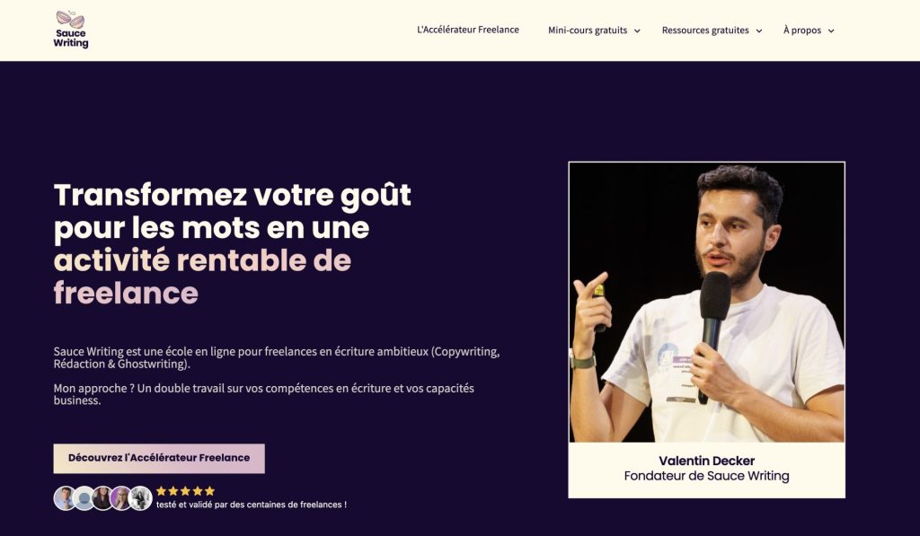The height and width of the screenshot is (536, 920).
Task: Click the Valentin Decker name caption
Action: pos(706,461)
